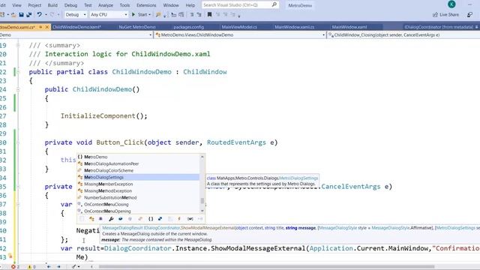Click the green Start debugging play icon
The width and height of the screenshot is (480, 270).
(x=133, y=14)
